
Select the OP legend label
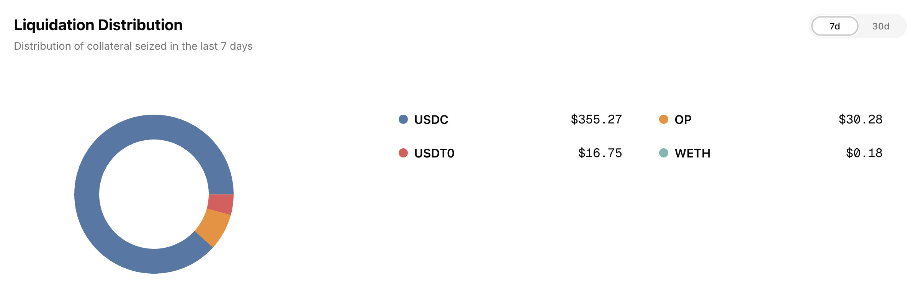683,120
